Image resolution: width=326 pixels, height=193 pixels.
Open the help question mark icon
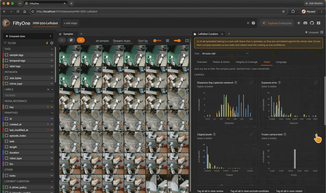253,23
